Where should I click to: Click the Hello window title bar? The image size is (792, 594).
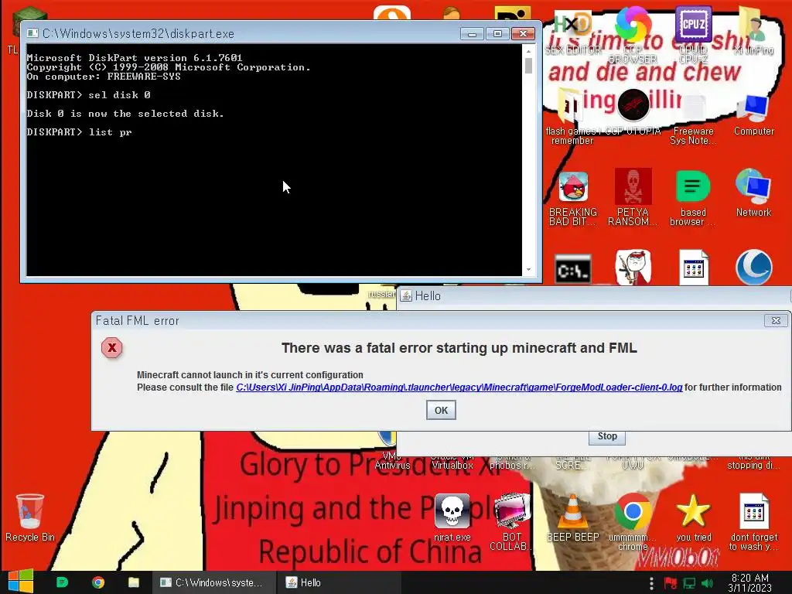coord(593,296)
